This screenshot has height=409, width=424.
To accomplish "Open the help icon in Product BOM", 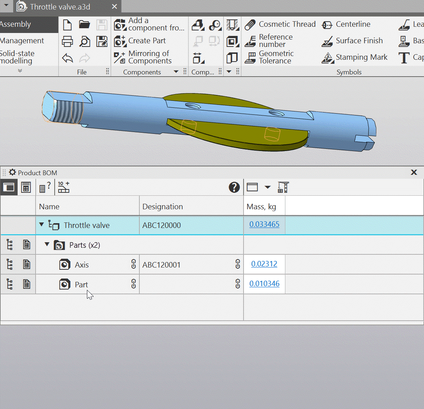I will [234, 187].
